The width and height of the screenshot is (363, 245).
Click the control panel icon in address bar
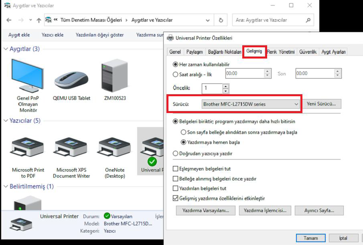[x=49, y=20]
